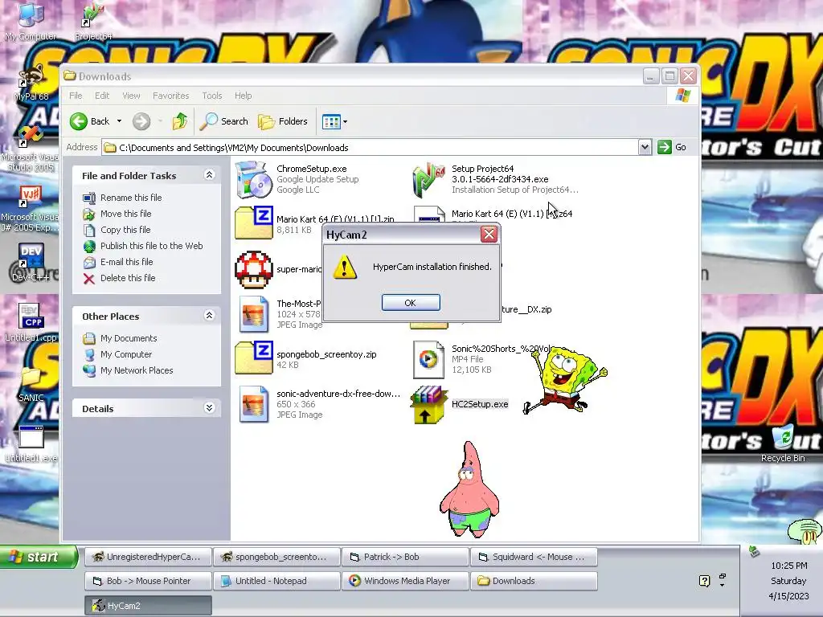This screenshot has width=823, height=617.
Task: Select the super-mario mushroom icon
Action: pos(253,269)
